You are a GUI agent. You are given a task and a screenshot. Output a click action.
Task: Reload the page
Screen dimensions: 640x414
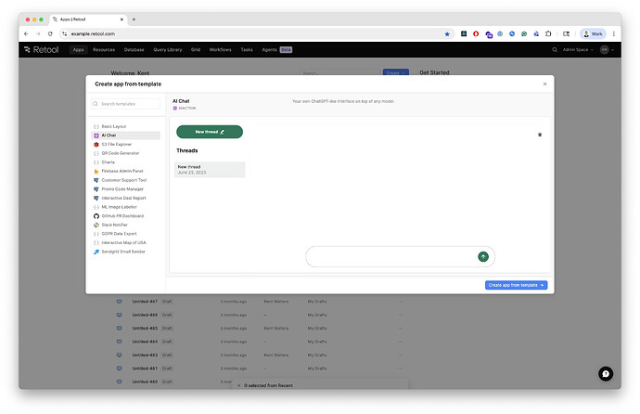pos(50,34)
